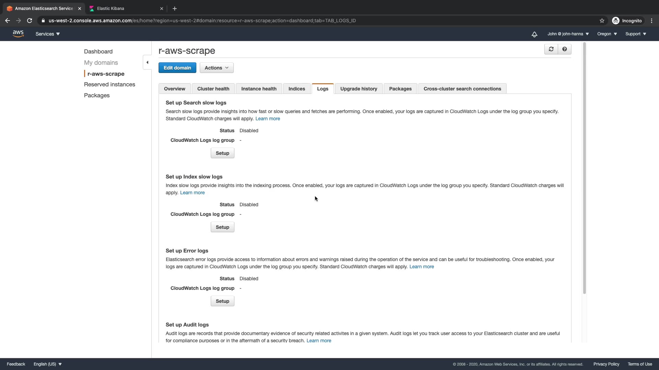This screenshot has width=659, height=370.
Task: Open Learn more link for Error logs
Action: click(421, 267)
